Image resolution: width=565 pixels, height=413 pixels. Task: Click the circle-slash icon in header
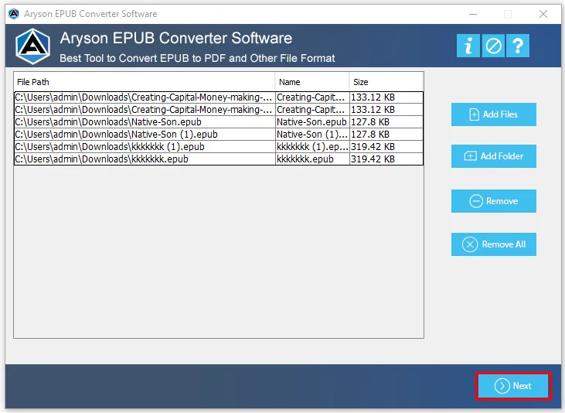[x=493, y=46]
